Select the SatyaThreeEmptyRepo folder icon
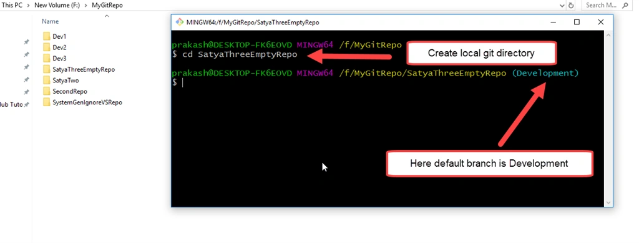639x243 pixels. click(x=46, y=69)
